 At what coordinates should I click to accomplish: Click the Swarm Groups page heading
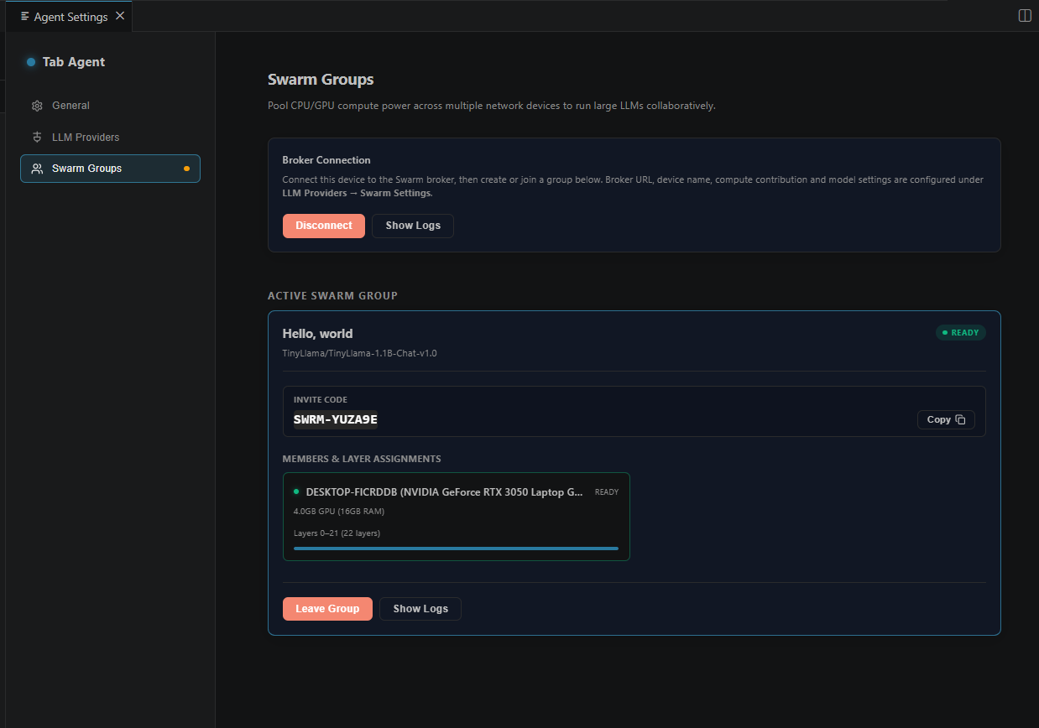coord(321,80)
